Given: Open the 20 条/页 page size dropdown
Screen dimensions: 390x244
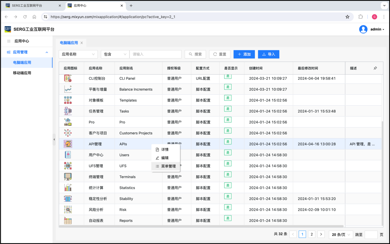Looking at the screenshot, I should pyautogui.click(x=341, y=234).
